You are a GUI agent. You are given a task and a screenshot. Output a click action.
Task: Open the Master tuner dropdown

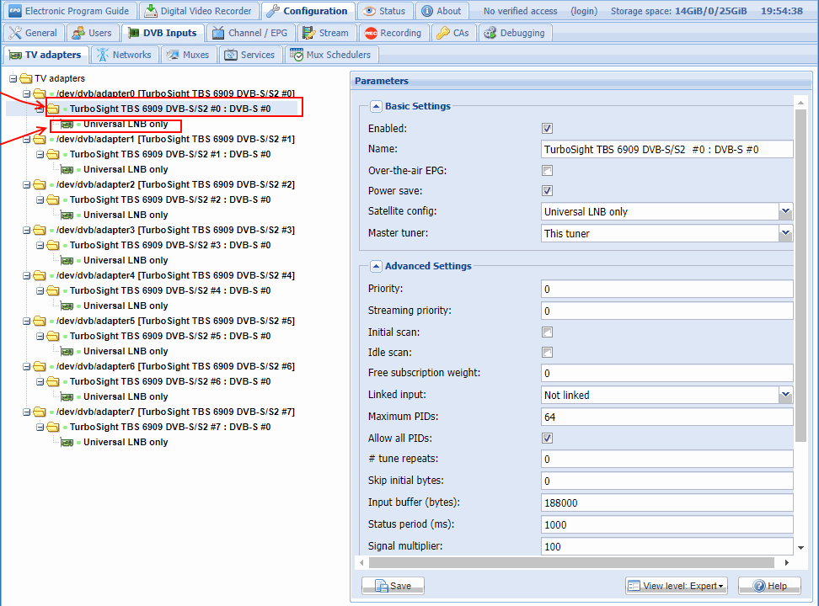tap(785, 233)
